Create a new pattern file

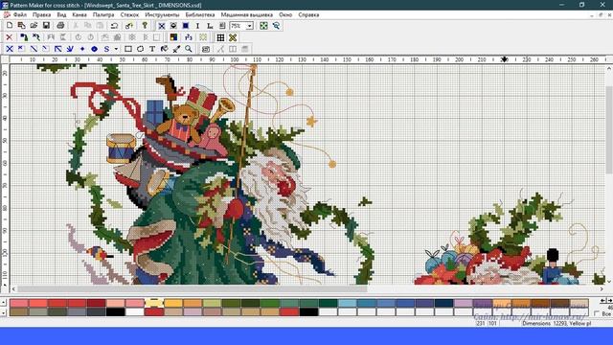[10, 26]
